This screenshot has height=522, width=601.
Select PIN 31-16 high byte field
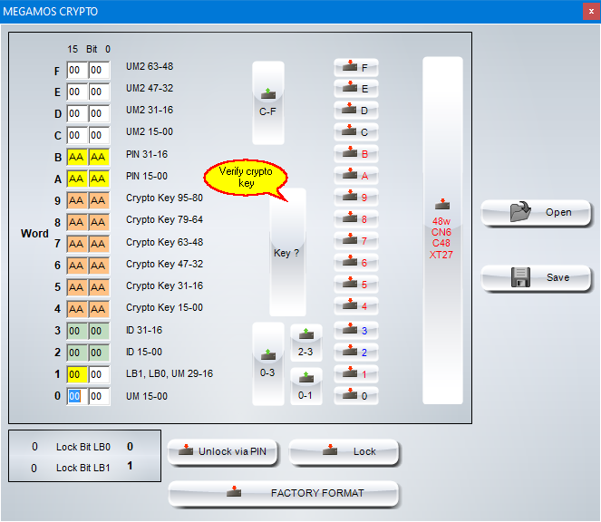(x=77, y=157)
